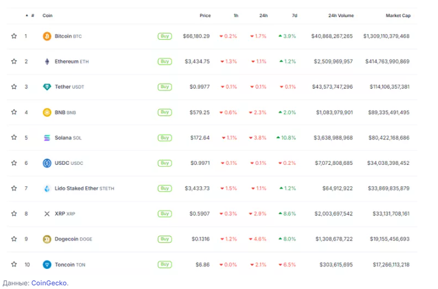The width and height of the screenshot is (438, 289).
Task: Click Bitcoin market cap $1,309,110,379,468
Action: (x=386, y=37)
